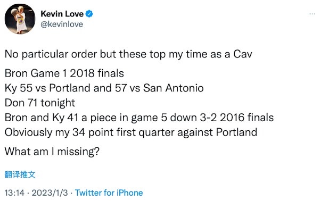Click the text "2016 finals"
Image resolution: width=328 pixels, height=201 pixels.
pyautogui.click(x=247, y=118)
